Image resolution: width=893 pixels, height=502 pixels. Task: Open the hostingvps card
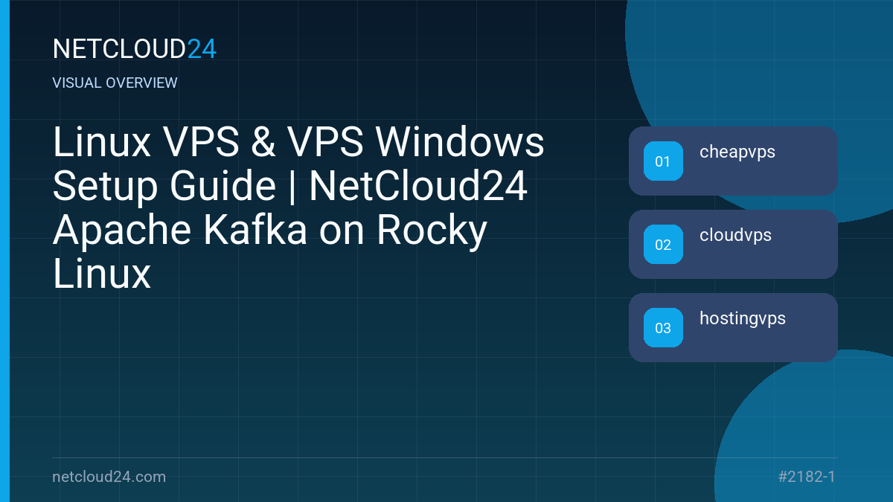[733, 327]
